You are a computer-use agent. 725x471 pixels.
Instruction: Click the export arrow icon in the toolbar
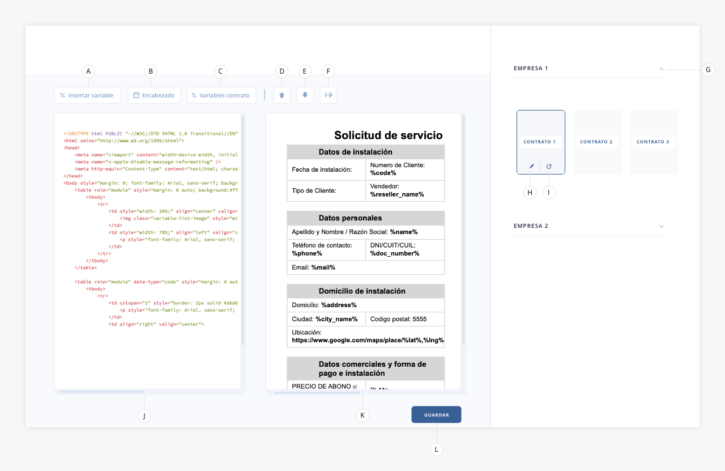click(x=328, y=95)
